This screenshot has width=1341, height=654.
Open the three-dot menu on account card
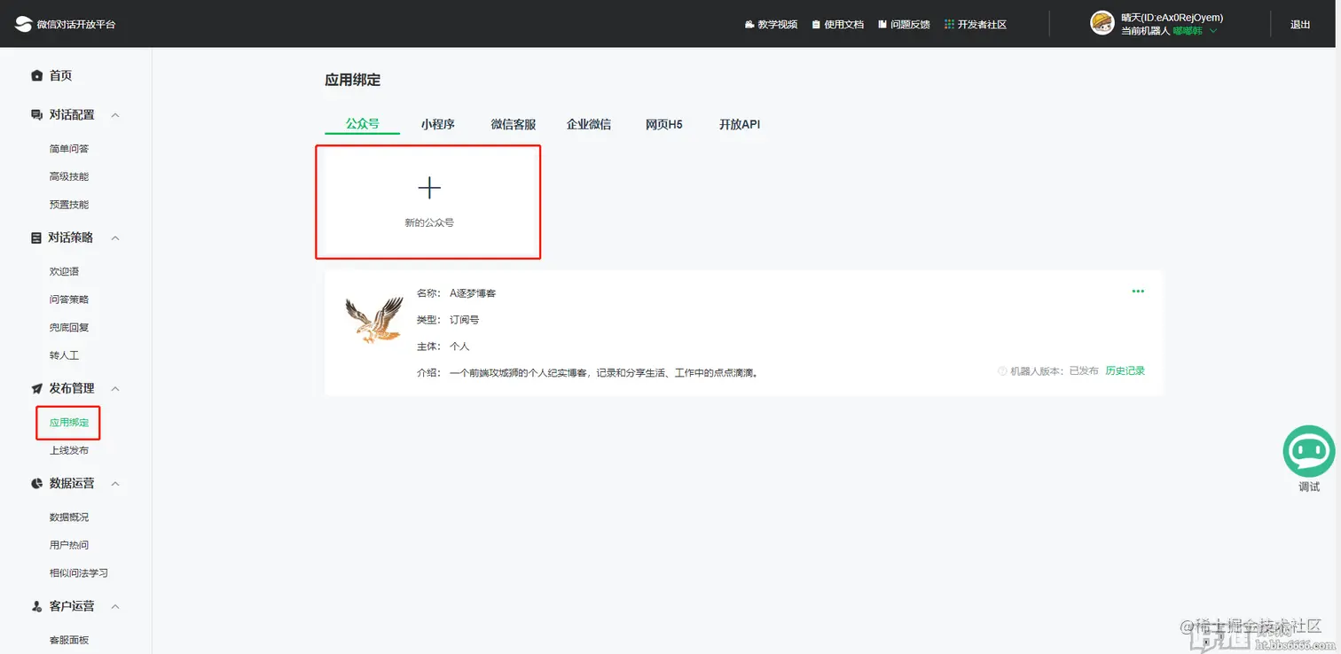[1138, 292]
